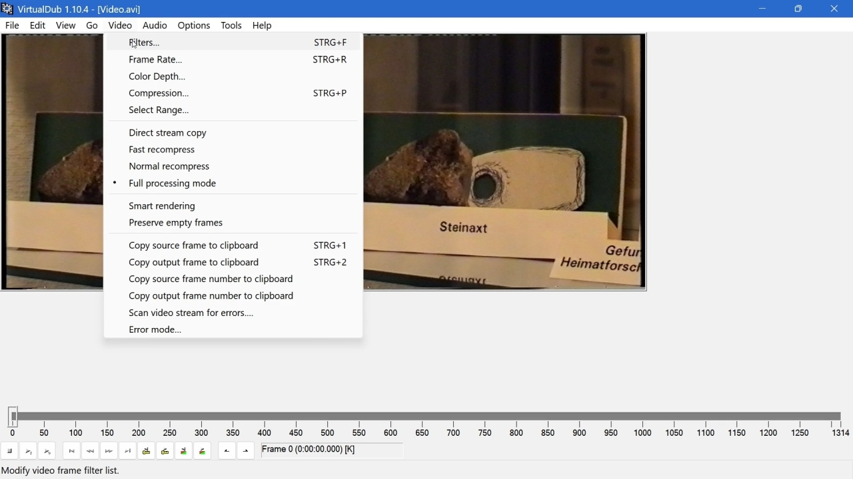Image resolution: width=853 pixels, height=479 pixels.
Task: Scan video stream for errors
Action: click(233, 313)
